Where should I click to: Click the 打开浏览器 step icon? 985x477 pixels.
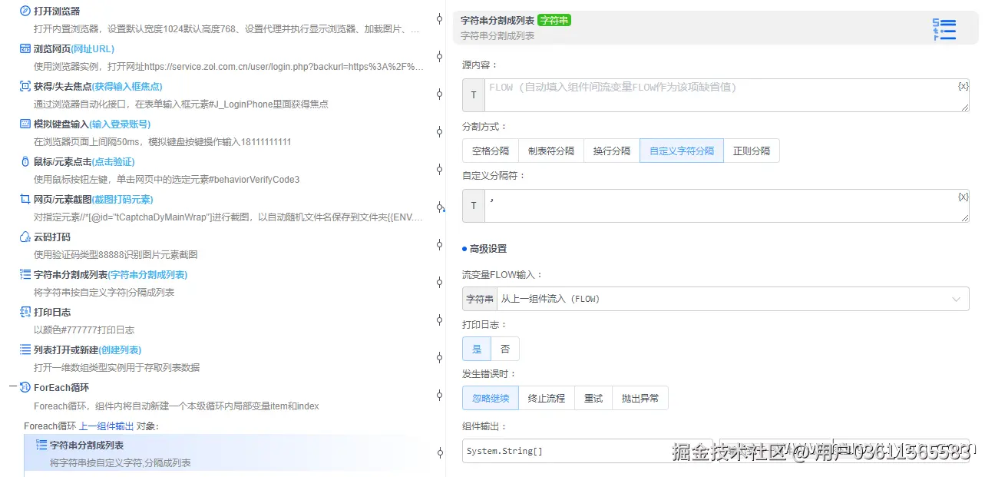pos(25,11)
